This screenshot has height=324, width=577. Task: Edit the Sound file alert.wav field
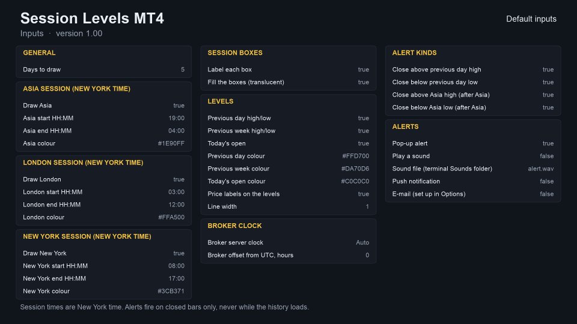tap(540, 169)
